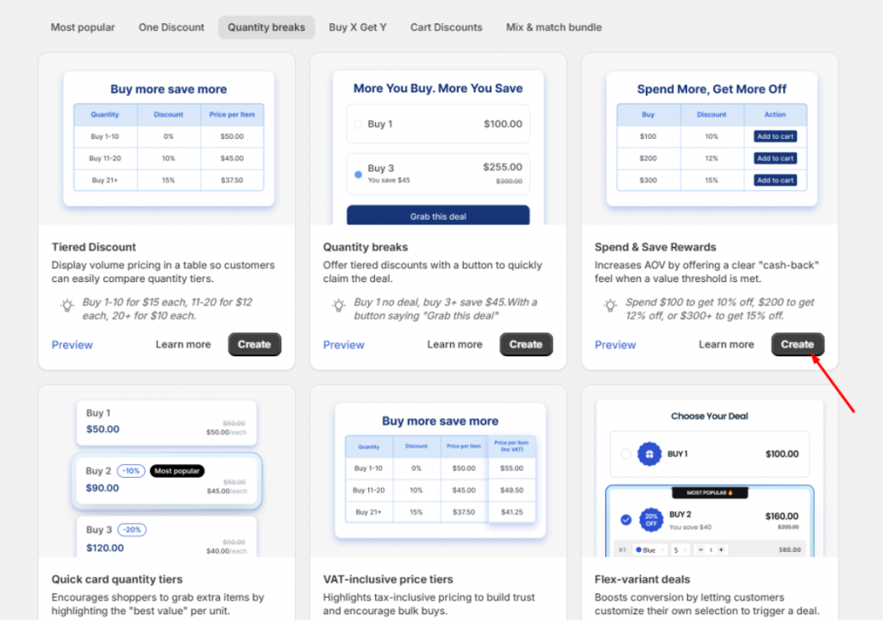Select the Buy 1 $50.00 card
This screenshot has width=883, height=621.
(x=166, y=423)
